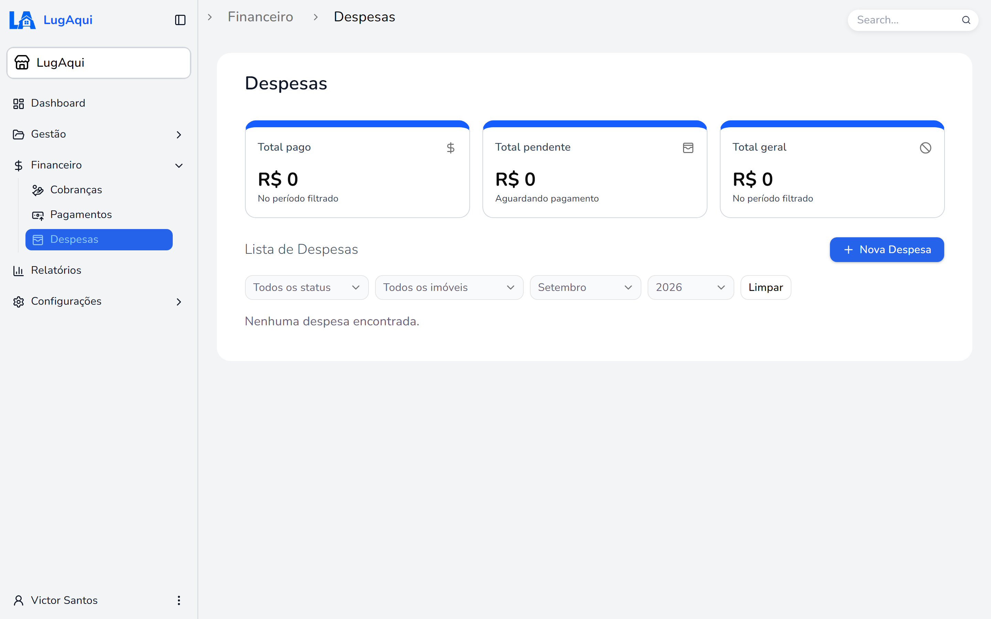
Task: Click the Configurações gear icon
Action: tap(19, 302)
